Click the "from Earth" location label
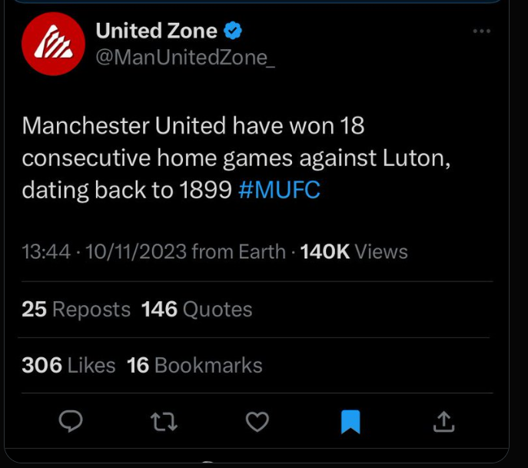Viewport: 528px width, 468px height. click(238, 251)
